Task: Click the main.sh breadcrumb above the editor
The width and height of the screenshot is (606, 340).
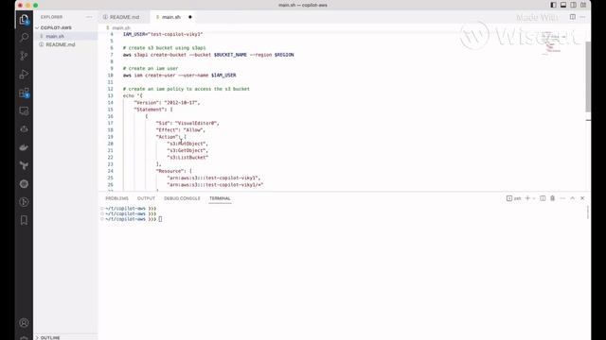Action: 121,27
